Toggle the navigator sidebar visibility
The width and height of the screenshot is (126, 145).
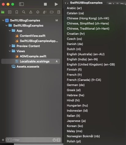coord(21,4)
